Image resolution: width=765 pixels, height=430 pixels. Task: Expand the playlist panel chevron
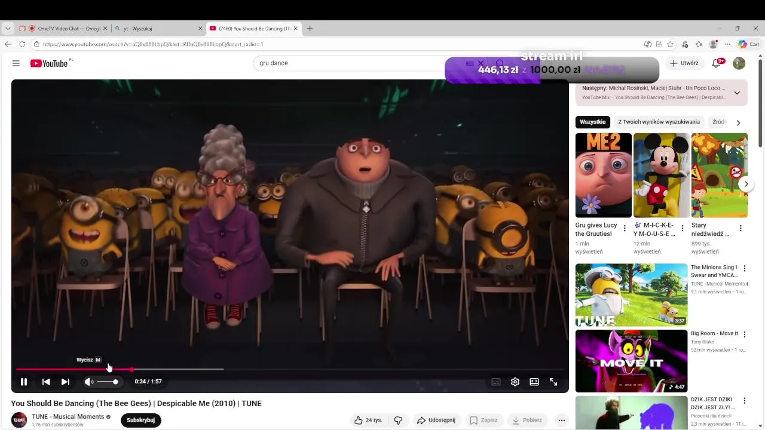click(737, 93)
